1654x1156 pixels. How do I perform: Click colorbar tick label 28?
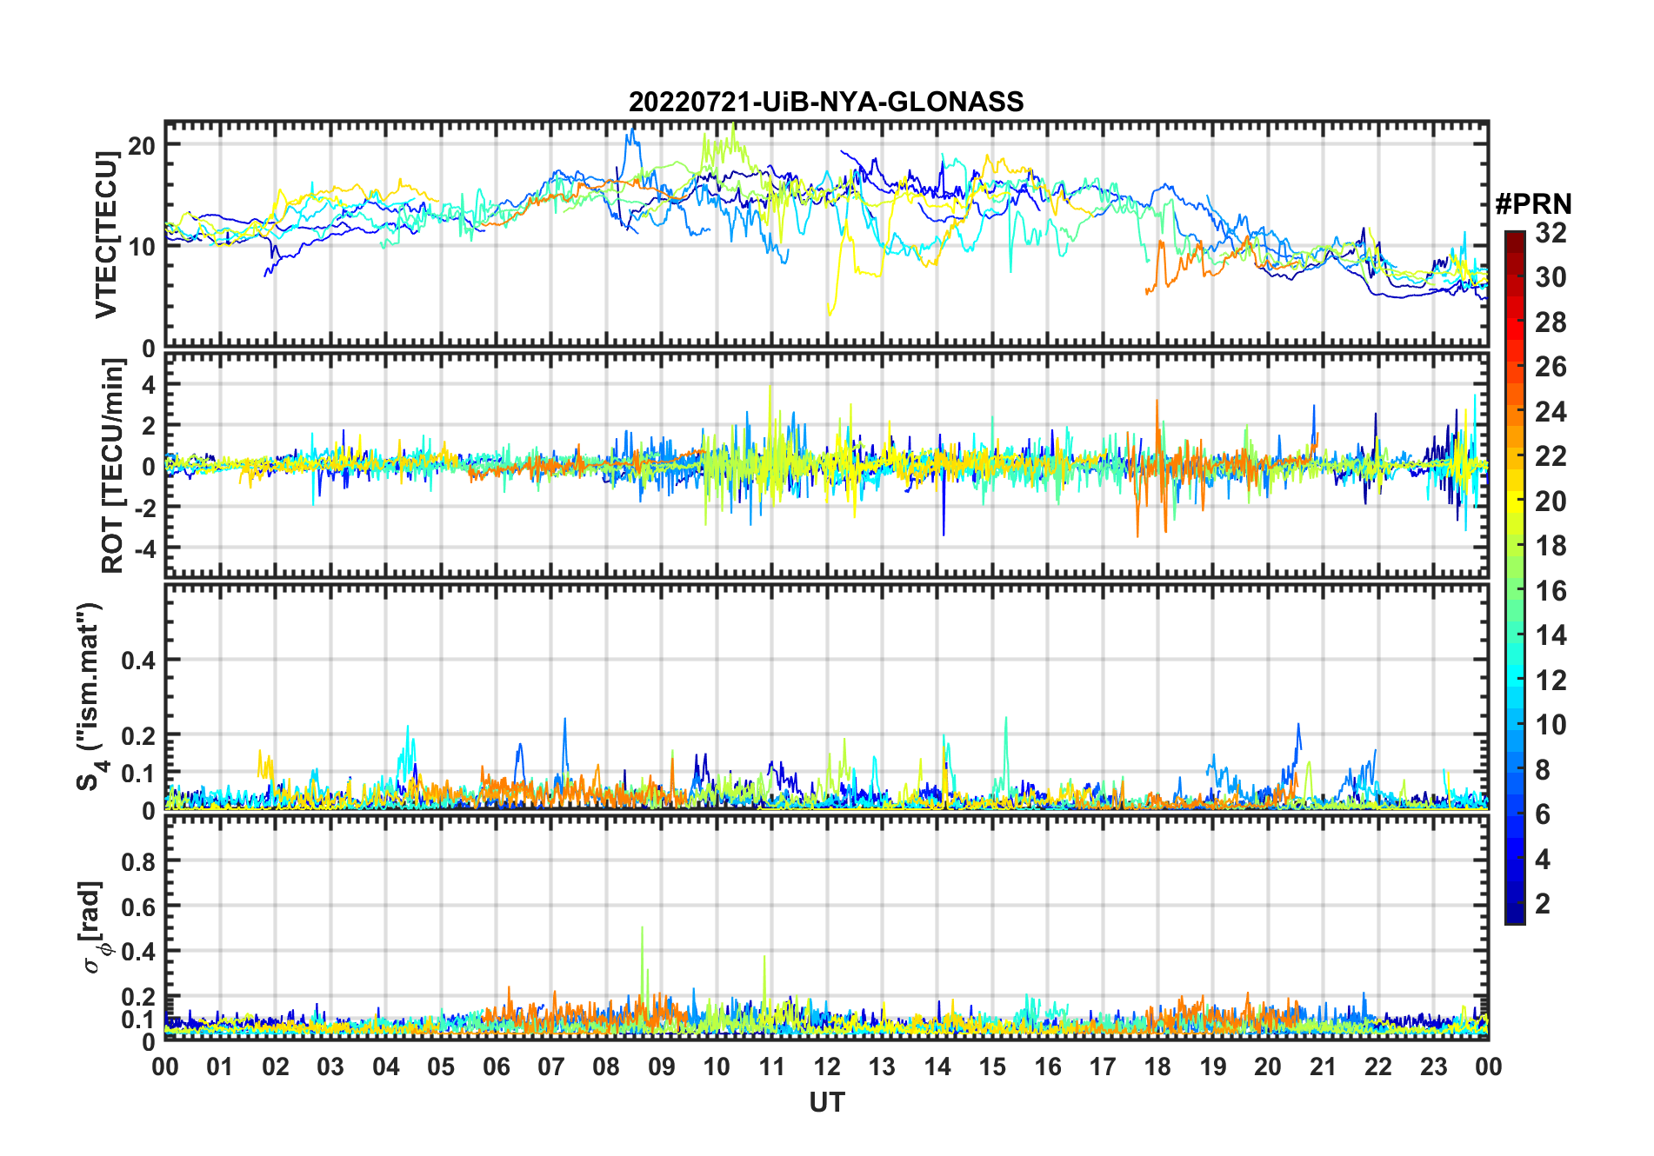point(1551,322)
